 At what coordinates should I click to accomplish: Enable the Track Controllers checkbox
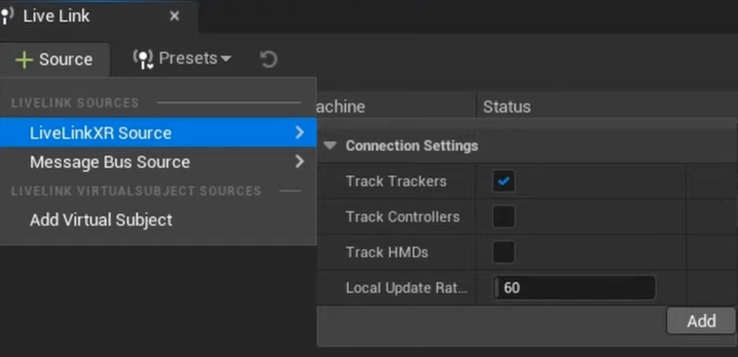504,217
